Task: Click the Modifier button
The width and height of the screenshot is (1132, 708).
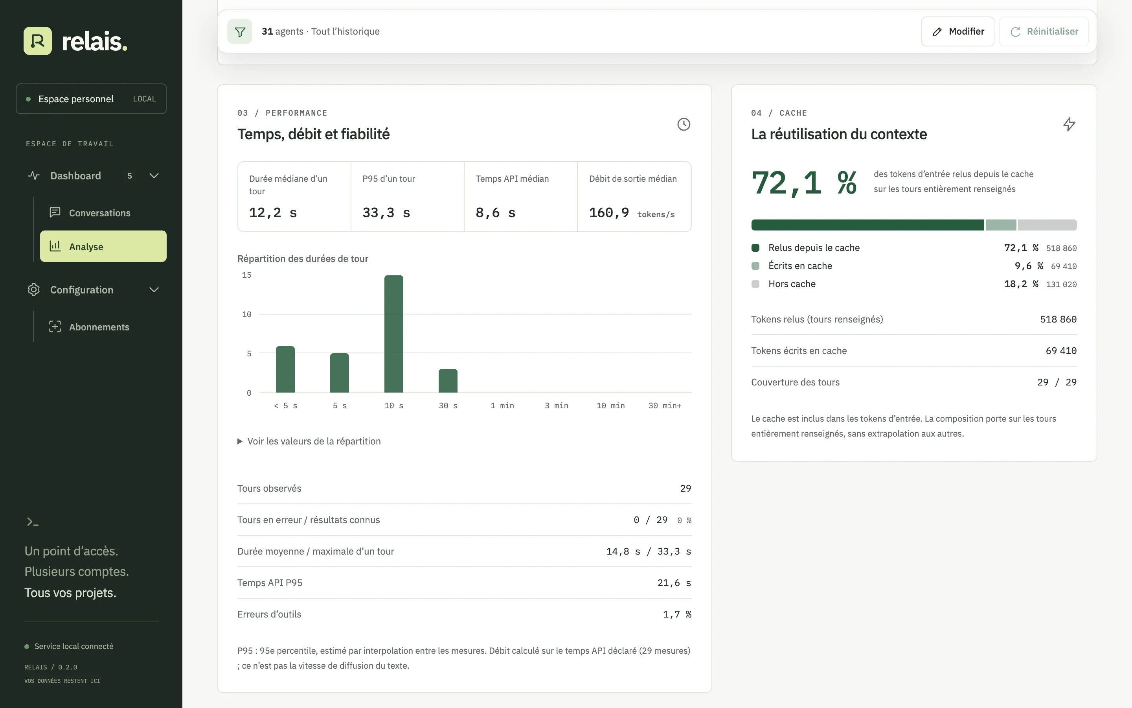Action: click(x=957, y=31)
